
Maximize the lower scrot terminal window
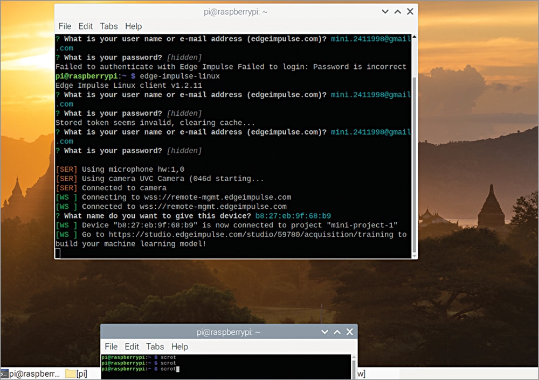(x=337, y=332)
